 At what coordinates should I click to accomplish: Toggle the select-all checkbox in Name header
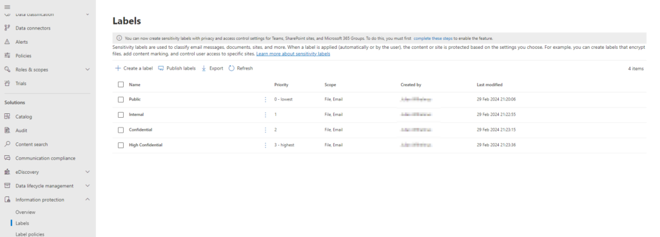121,84
